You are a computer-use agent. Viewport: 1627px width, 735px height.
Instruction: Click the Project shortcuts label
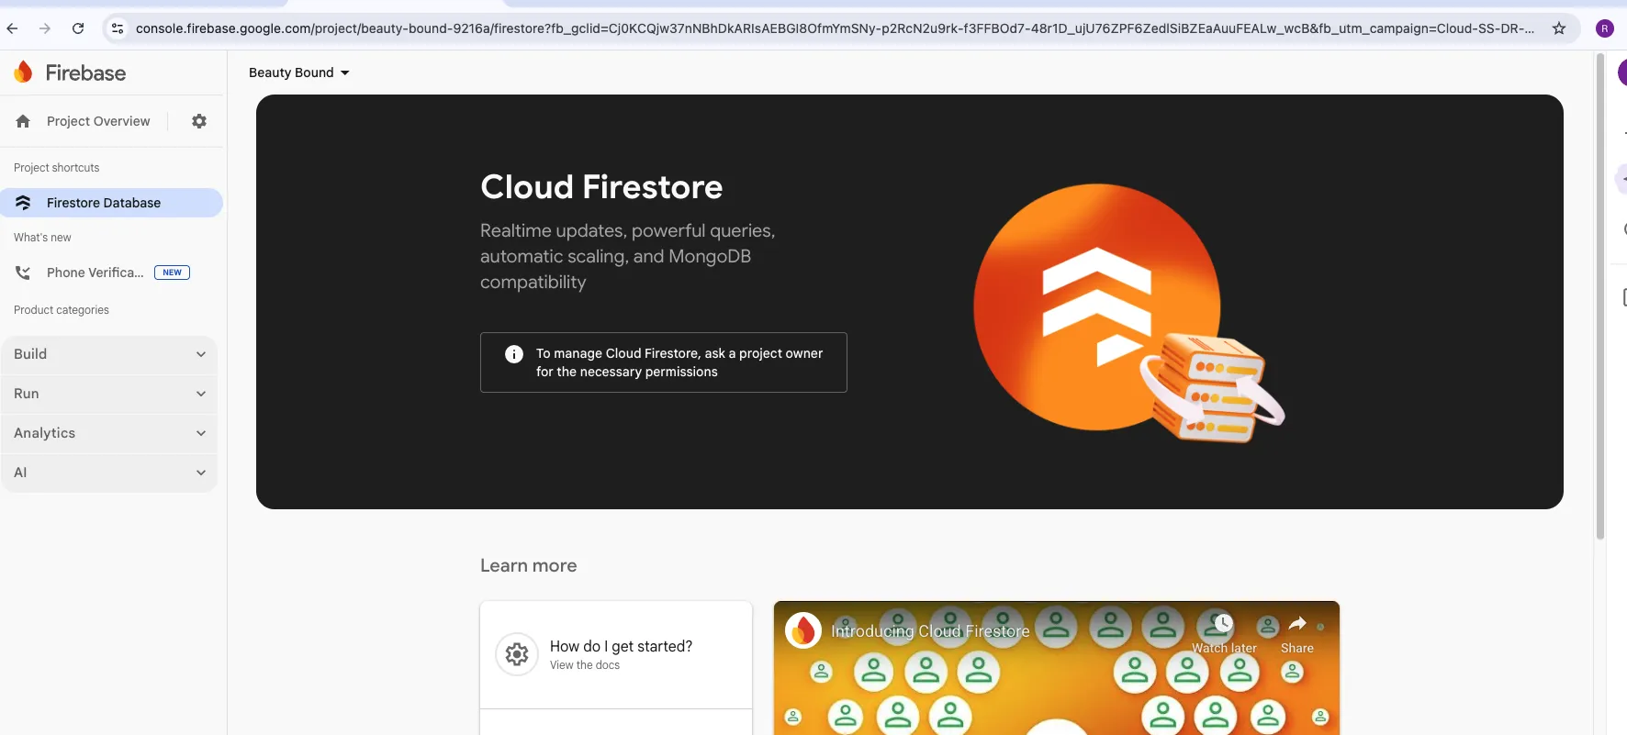pyautogui.click(x=57, y=168)
